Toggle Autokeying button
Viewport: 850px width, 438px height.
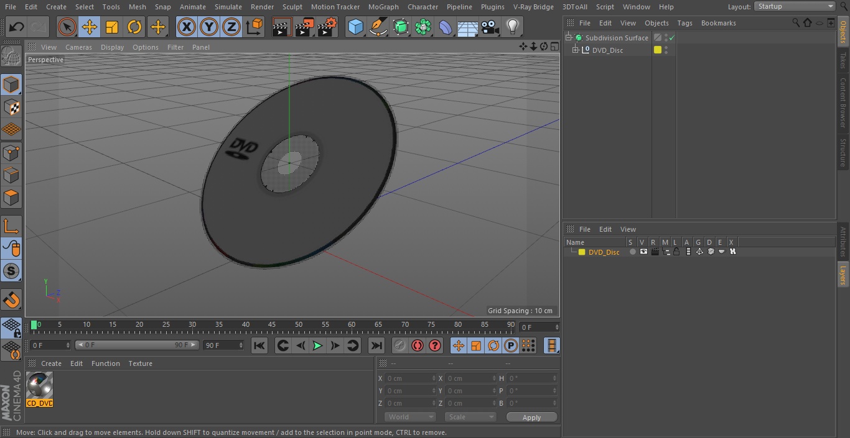(418, 345)
